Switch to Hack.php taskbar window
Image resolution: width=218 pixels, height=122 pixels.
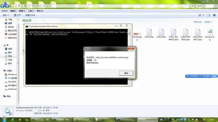click(x=41, y=120)
